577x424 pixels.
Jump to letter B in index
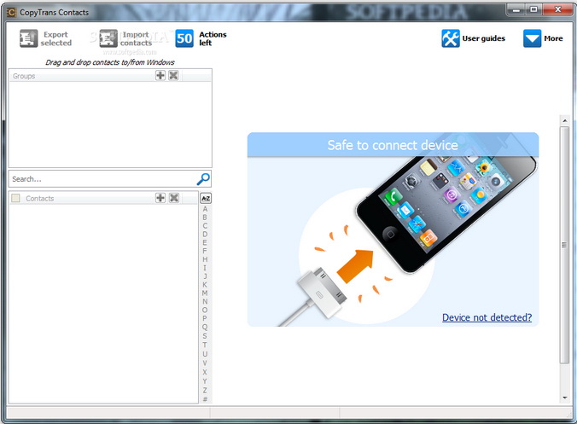click(205, 218)
